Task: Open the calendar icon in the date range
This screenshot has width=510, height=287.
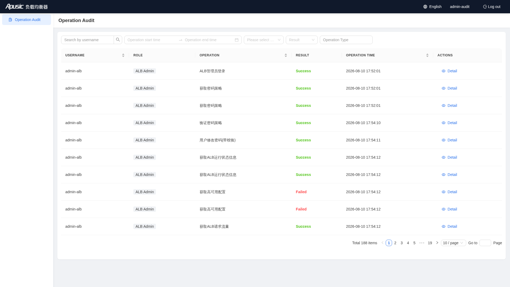Action: 237,40
